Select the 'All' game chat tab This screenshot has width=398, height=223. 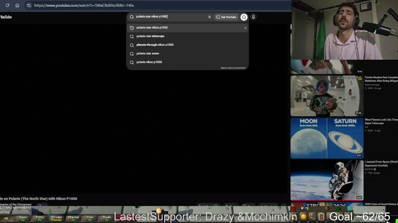(6, 218)
